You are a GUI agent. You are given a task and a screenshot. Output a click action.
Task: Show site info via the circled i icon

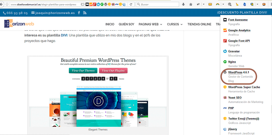pyautogui.click(x=7, y=5)
